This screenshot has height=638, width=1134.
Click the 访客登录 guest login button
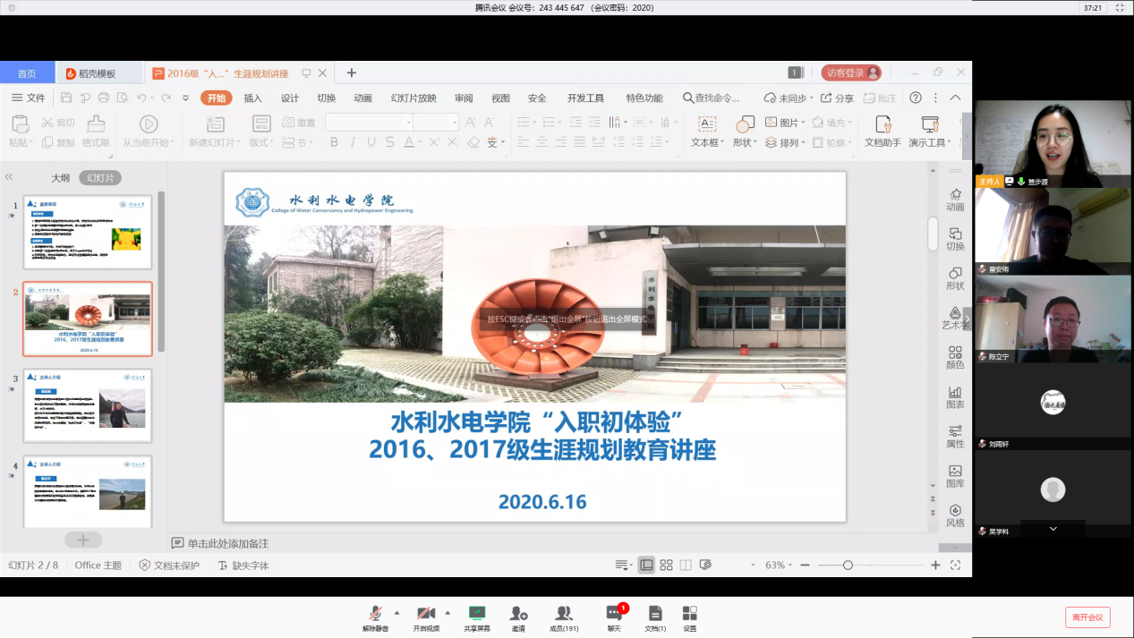tap(851, 73)
